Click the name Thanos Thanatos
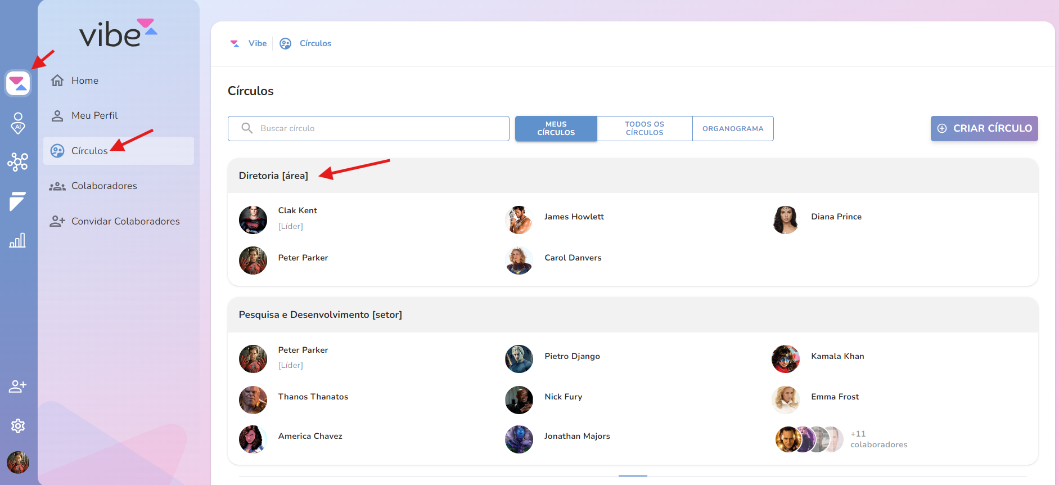The height and width of the screenshot is (485, 1059). (x=313, y=397)
